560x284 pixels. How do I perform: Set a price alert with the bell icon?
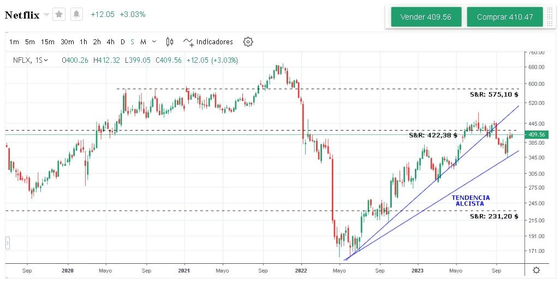76,15
